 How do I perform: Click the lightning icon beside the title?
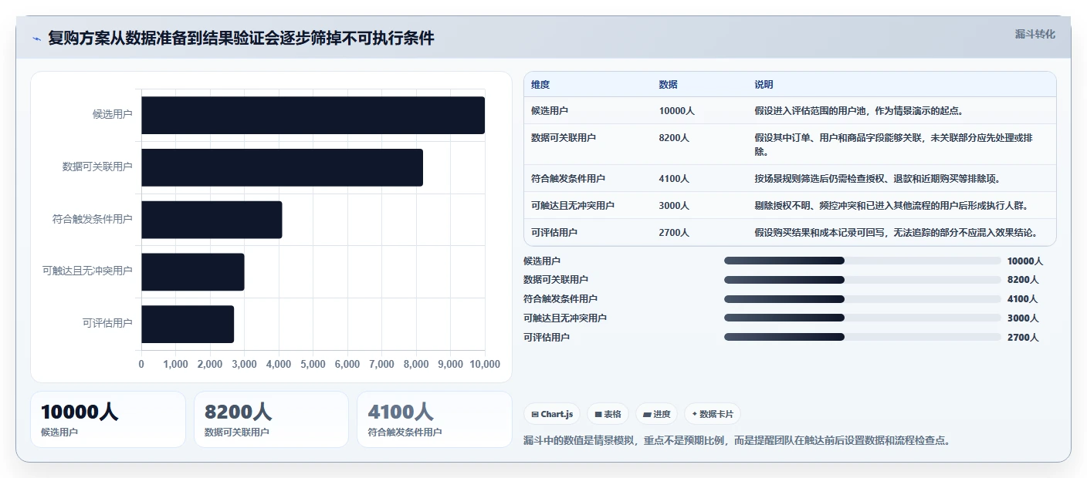pyautogui.click(x=37, y=39)
